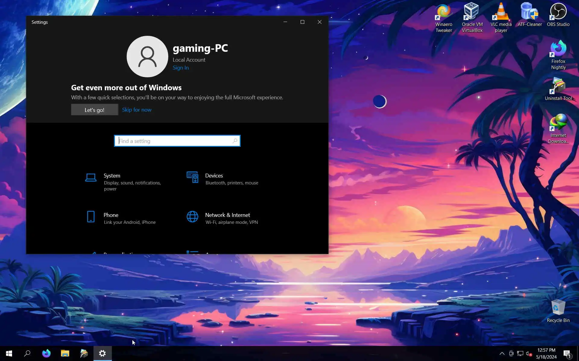
Task: Open File Explorer from taskbar
Action: point(65,353)
